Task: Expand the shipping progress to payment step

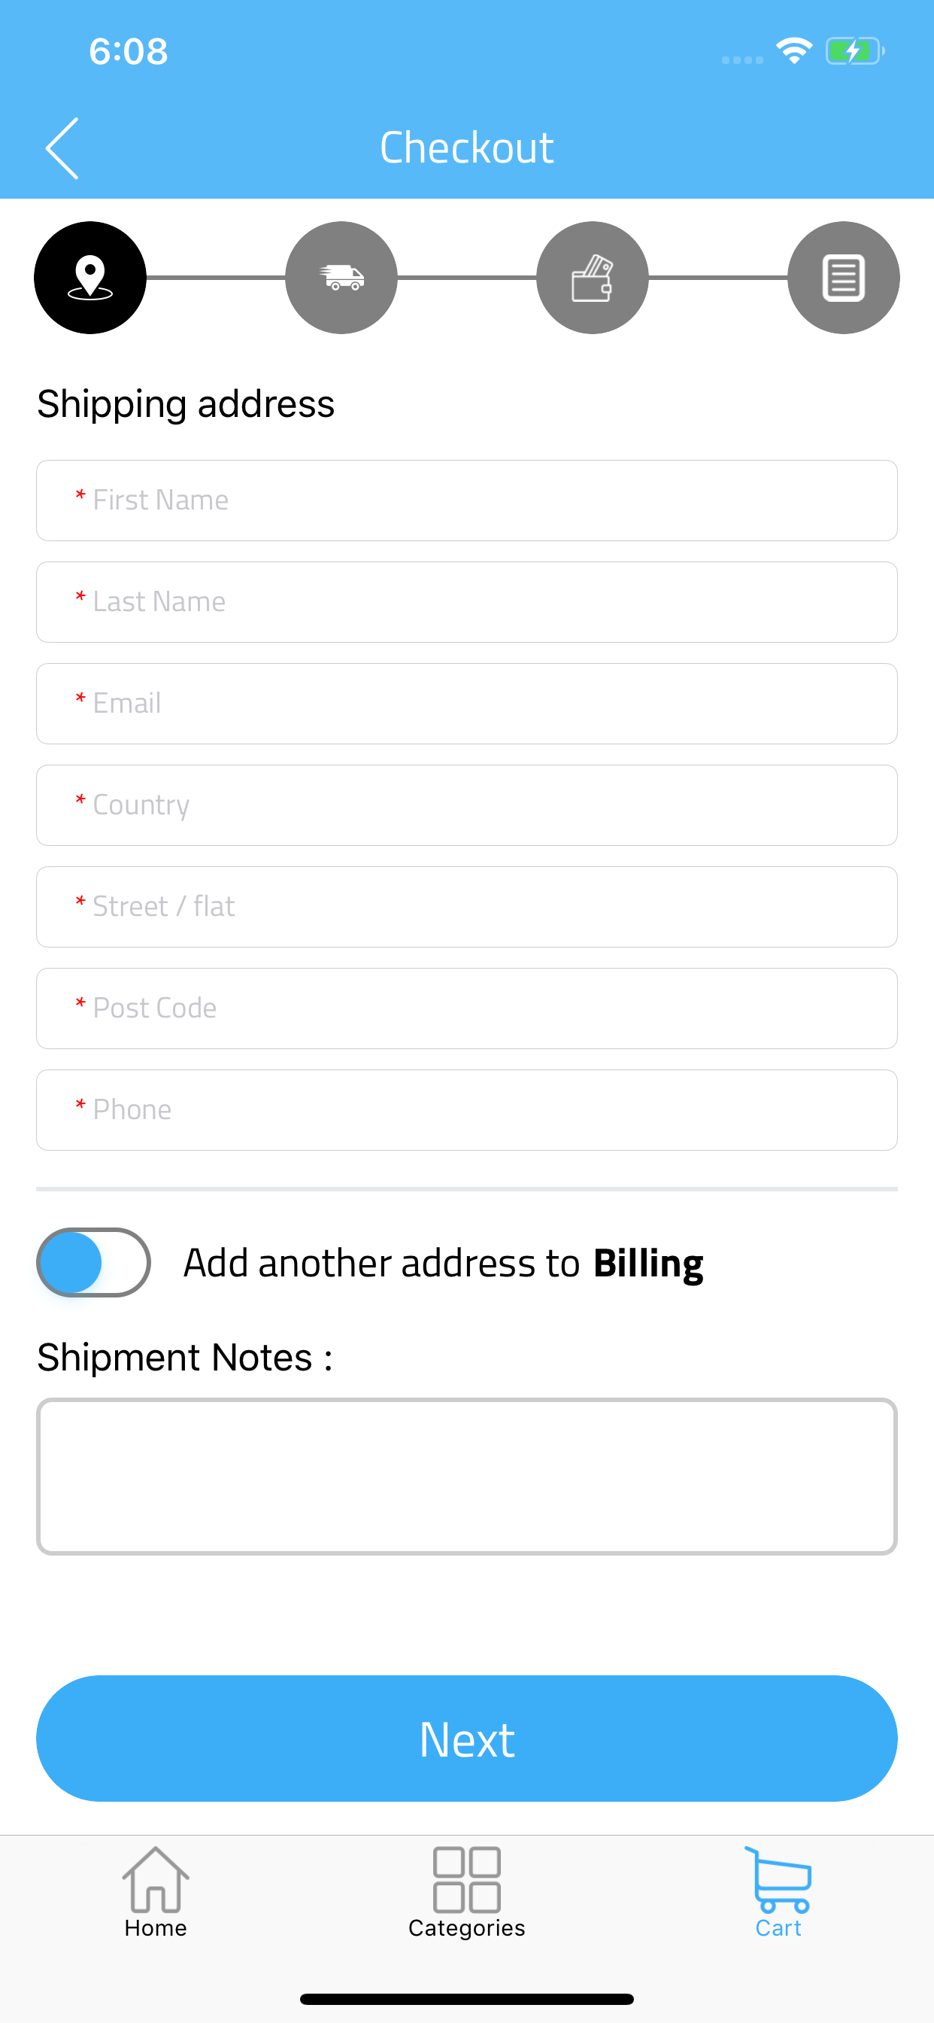Action: point(593,278)
